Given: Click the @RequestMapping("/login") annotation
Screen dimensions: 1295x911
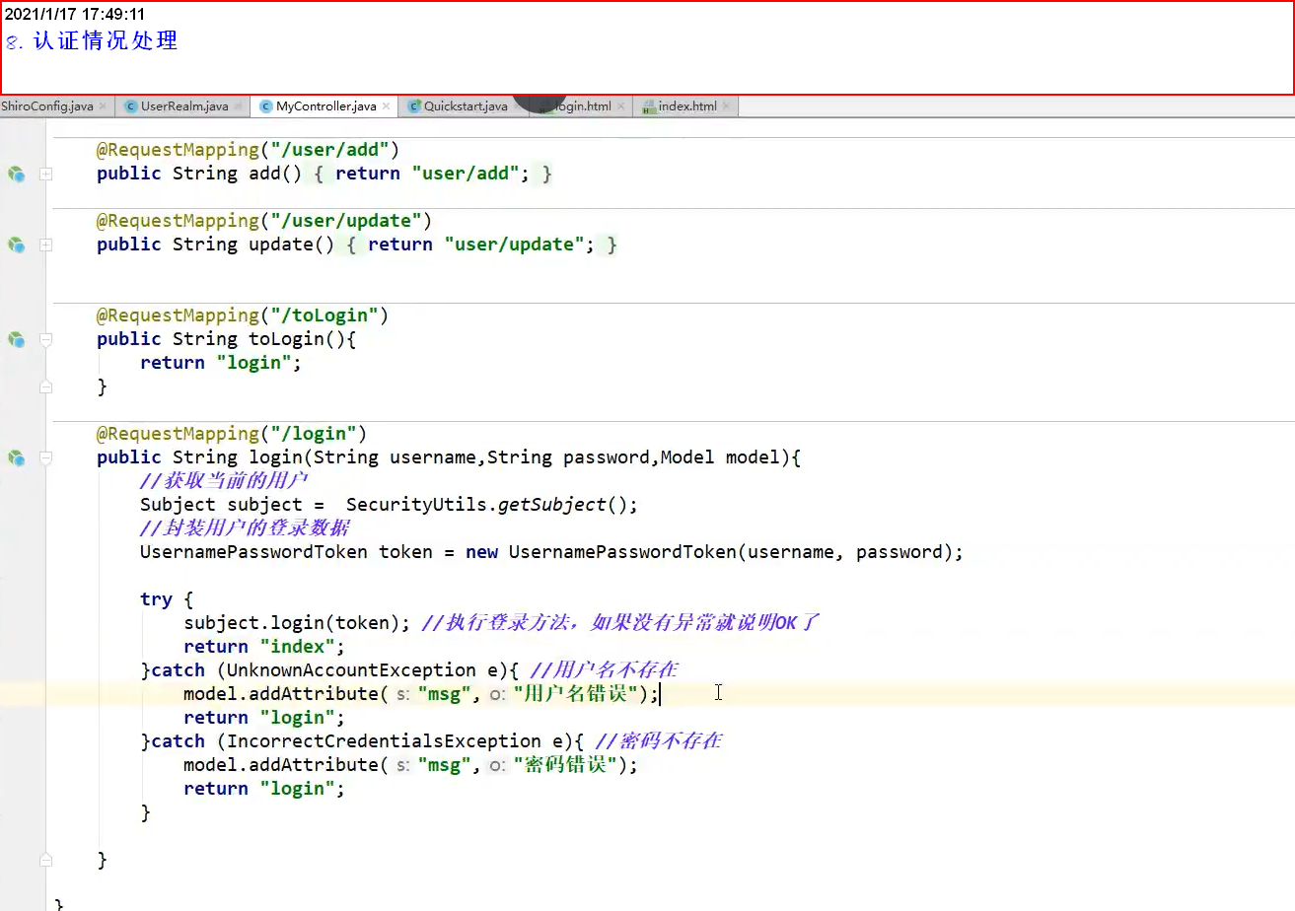Looking at the screenshot, I should coord(231,434).
